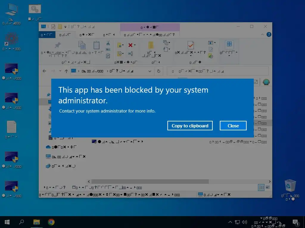Switch to Large icons view toggle
The height and width of the screenshot is (228, 305).
point(268,187)
